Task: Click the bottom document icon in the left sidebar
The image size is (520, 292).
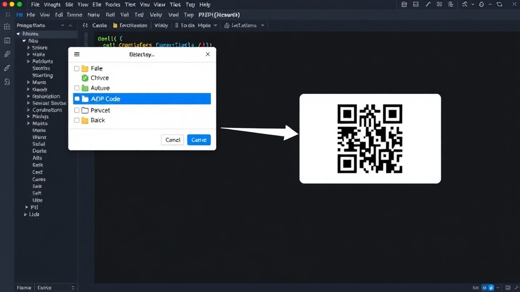Action: click(x=7, y=82)
